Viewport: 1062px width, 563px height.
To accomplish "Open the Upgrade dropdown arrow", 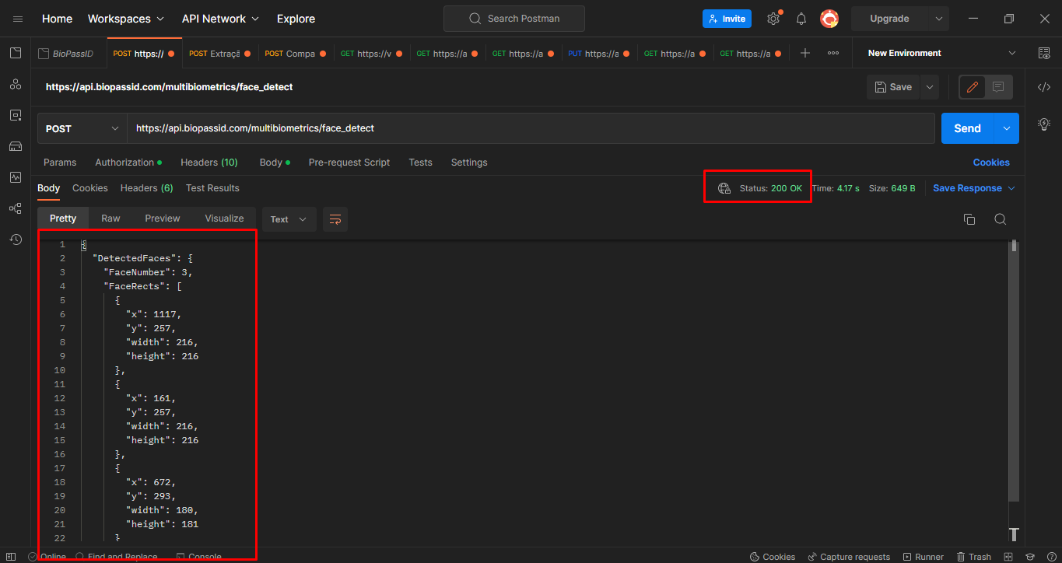I will pos(938,19).
